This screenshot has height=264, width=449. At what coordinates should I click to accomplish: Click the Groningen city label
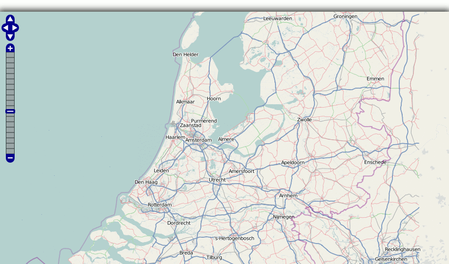point(345,17)
